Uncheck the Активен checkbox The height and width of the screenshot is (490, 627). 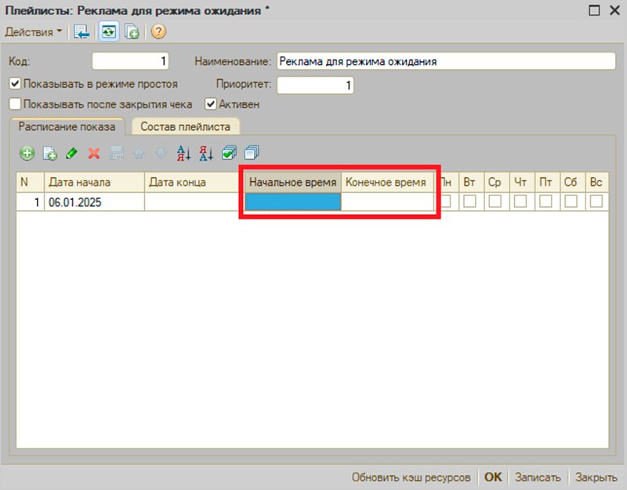[211, 104]
